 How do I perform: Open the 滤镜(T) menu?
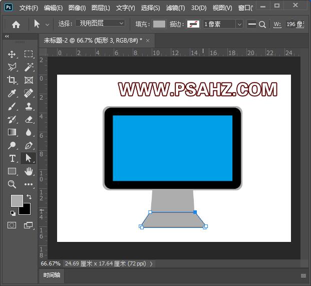click(175, 8)
